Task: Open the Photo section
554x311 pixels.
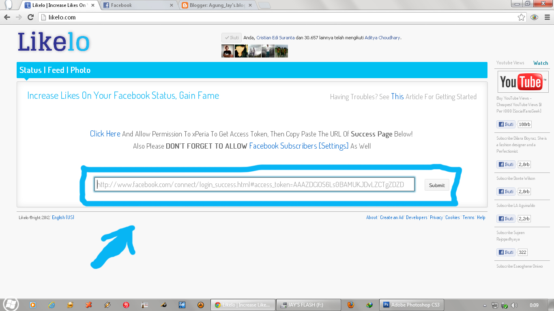Action: tap(80, 70)
